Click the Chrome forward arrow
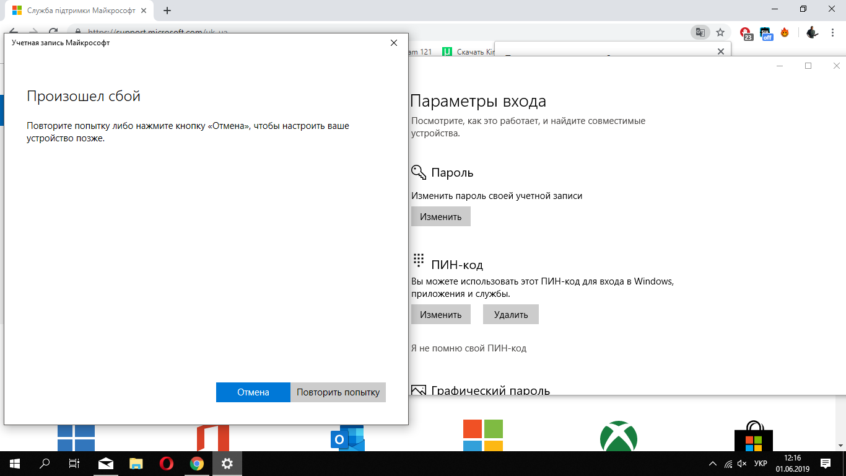This screenshot has height=476, width=846. coord(33,32)
